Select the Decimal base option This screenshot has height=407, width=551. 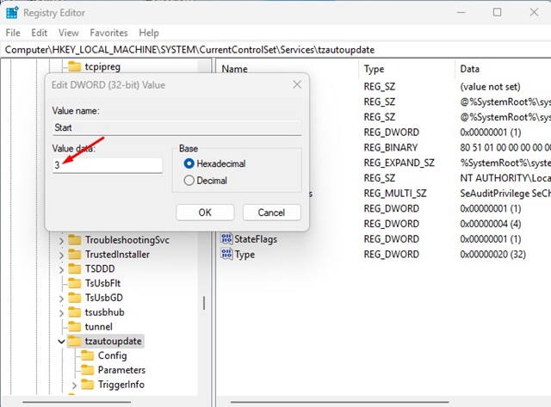205,181
